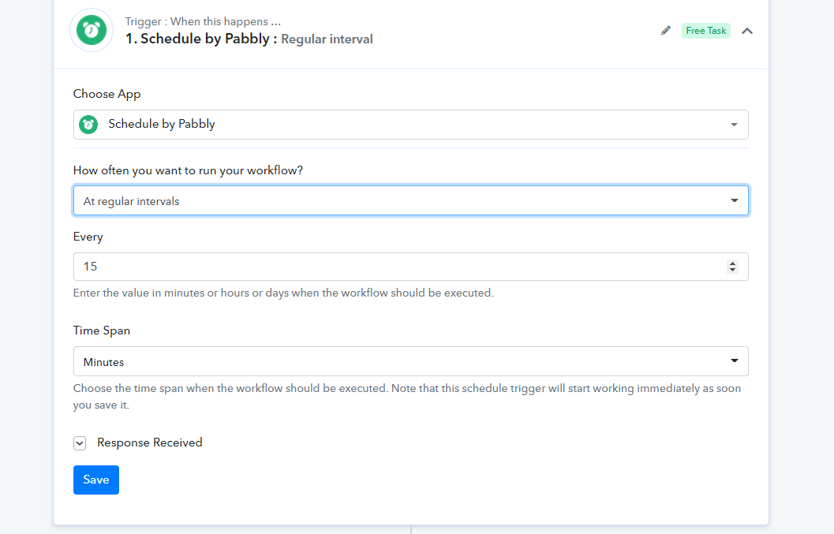Decrease the Every value with down stepper arrow
834x534 pixels.
(x=732, y=270)
